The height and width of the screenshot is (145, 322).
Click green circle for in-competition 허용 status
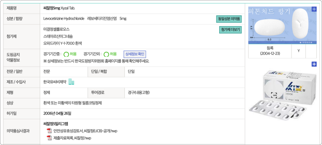coord(66,54)
